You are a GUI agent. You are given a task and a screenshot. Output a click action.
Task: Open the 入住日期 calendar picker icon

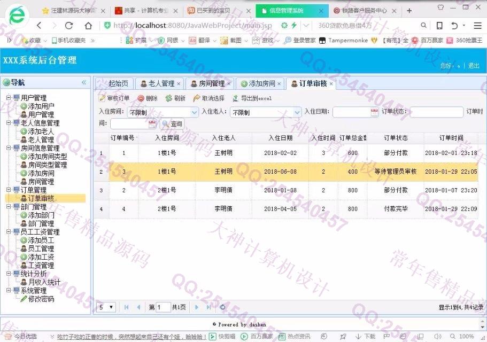tap(375, 112)
